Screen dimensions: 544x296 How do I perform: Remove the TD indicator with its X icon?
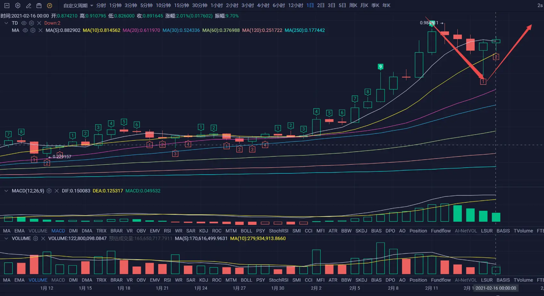pyautogui.click(x=39, y=23)
